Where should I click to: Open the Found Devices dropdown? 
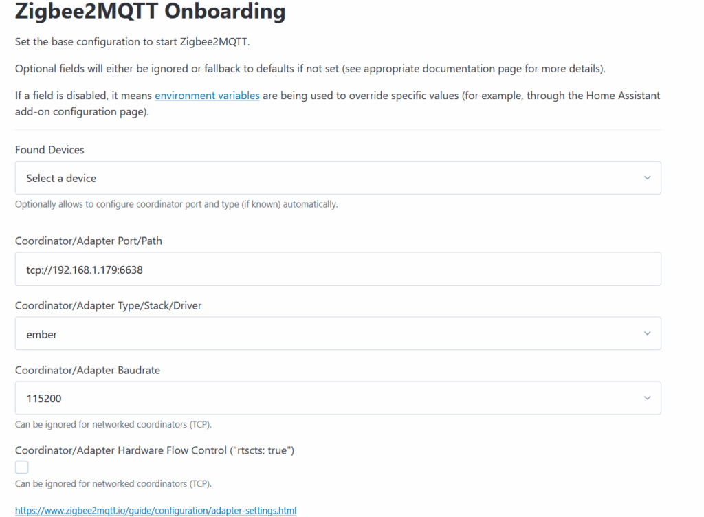[337, 178]
